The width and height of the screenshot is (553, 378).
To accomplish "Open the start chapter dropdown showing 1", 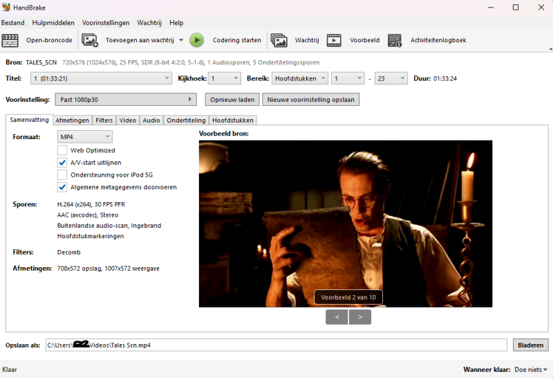I will tap(348, 78).
